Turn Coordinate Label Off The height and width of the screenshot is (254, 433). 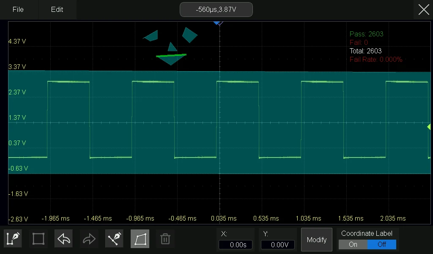point(382,244)
